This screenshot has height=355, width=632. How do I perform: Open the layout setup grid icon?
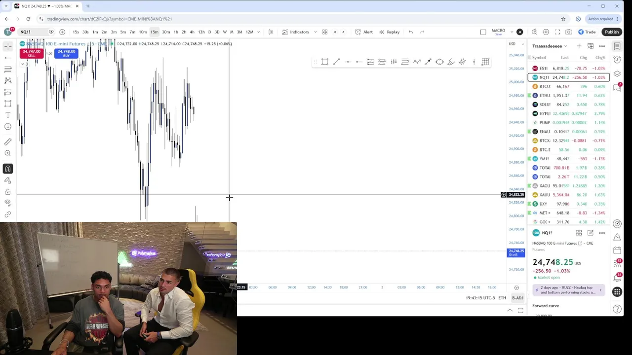point(325,32)
